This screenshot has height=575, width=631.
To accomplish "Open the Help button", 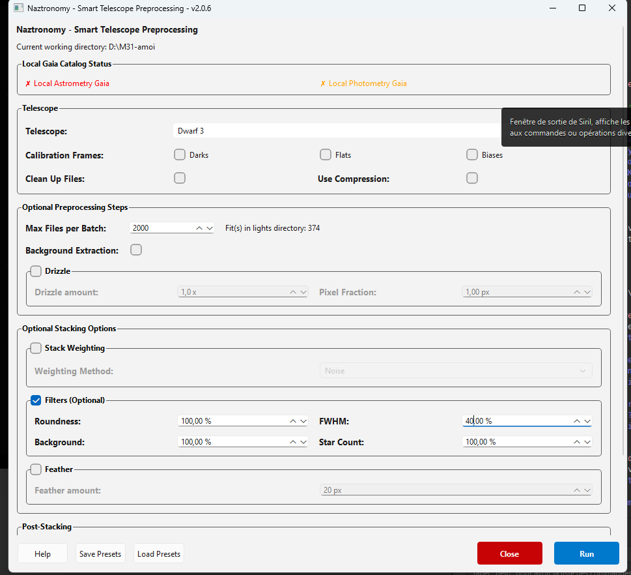I will point(43,553).
